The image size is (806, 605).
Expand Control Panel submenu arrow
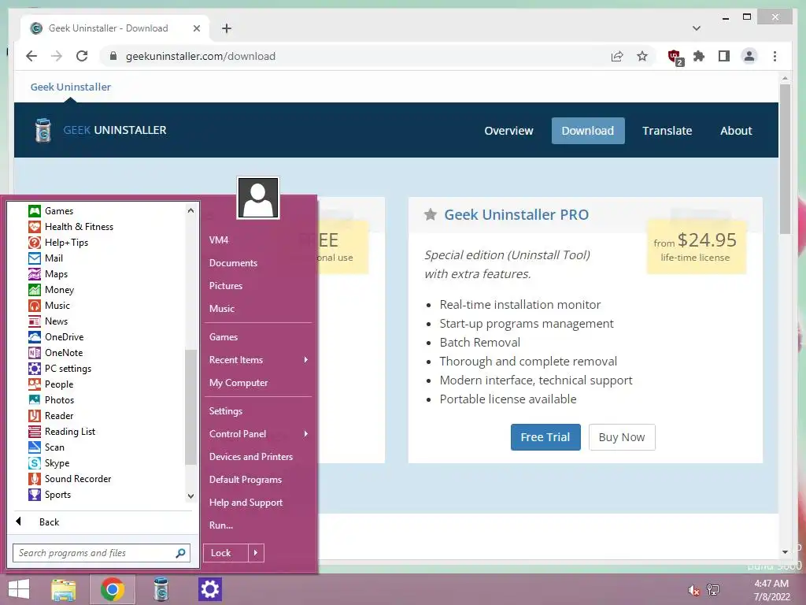306,434
